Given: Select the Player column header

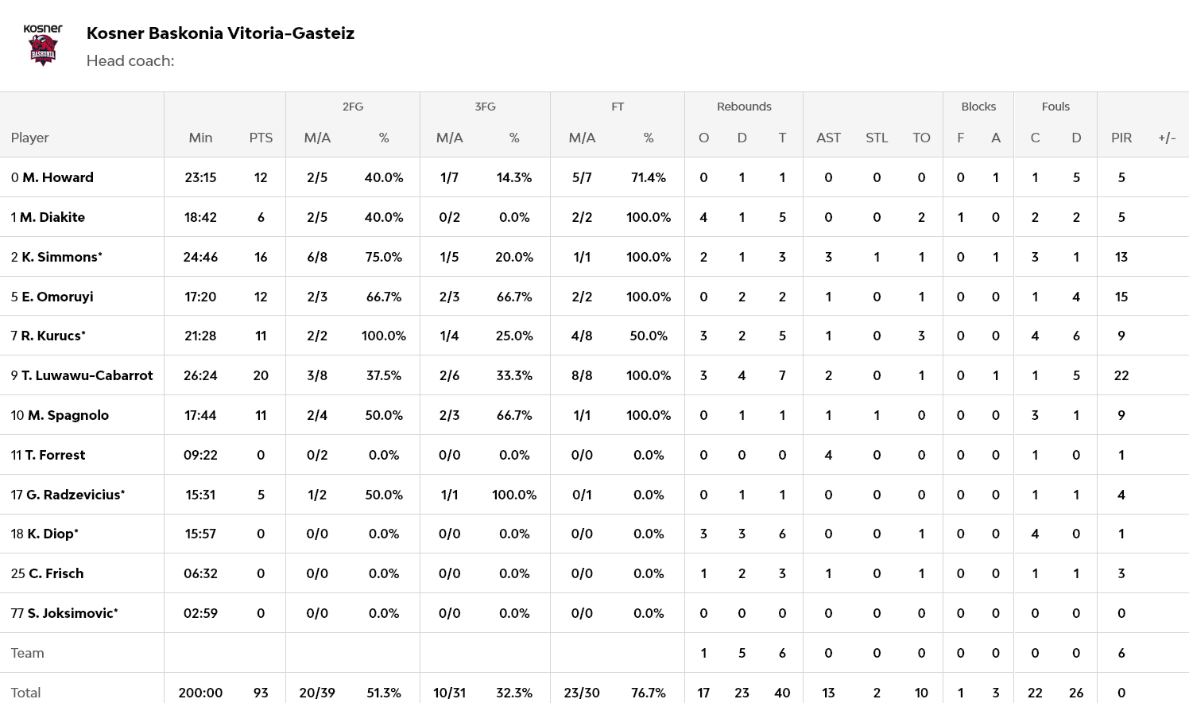Looking at the screenshot, I should click(30, 138).
